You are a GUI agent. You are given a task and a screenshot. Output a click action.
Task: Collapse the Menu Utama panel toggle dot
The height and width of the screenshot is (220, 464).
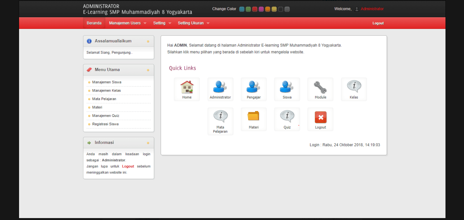[148, 70]
